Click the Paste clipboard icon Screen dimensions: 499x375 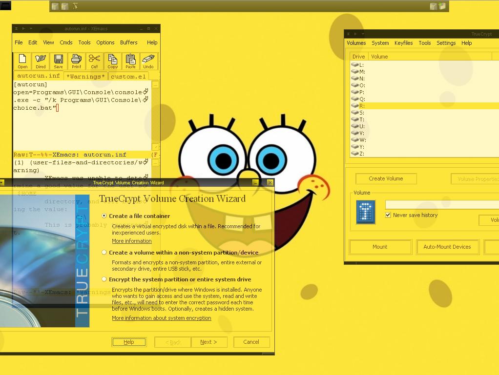point(130,61)
